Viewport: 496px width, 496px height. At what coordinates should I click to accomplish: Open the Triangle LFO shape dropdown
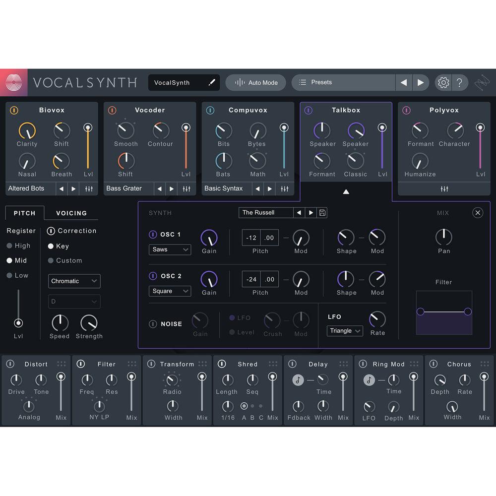[345, 331]
